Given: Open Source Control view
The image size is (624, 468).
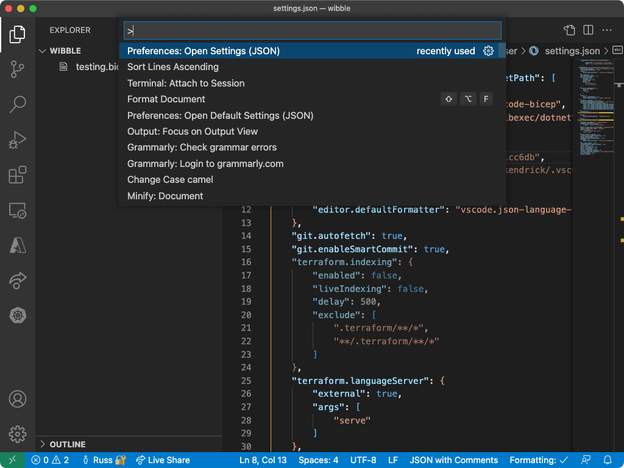Looking at the screenshot, I should point(17,69).
